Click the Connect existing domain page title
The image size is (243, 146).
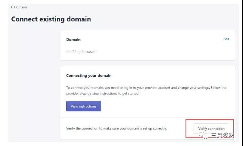51,19
